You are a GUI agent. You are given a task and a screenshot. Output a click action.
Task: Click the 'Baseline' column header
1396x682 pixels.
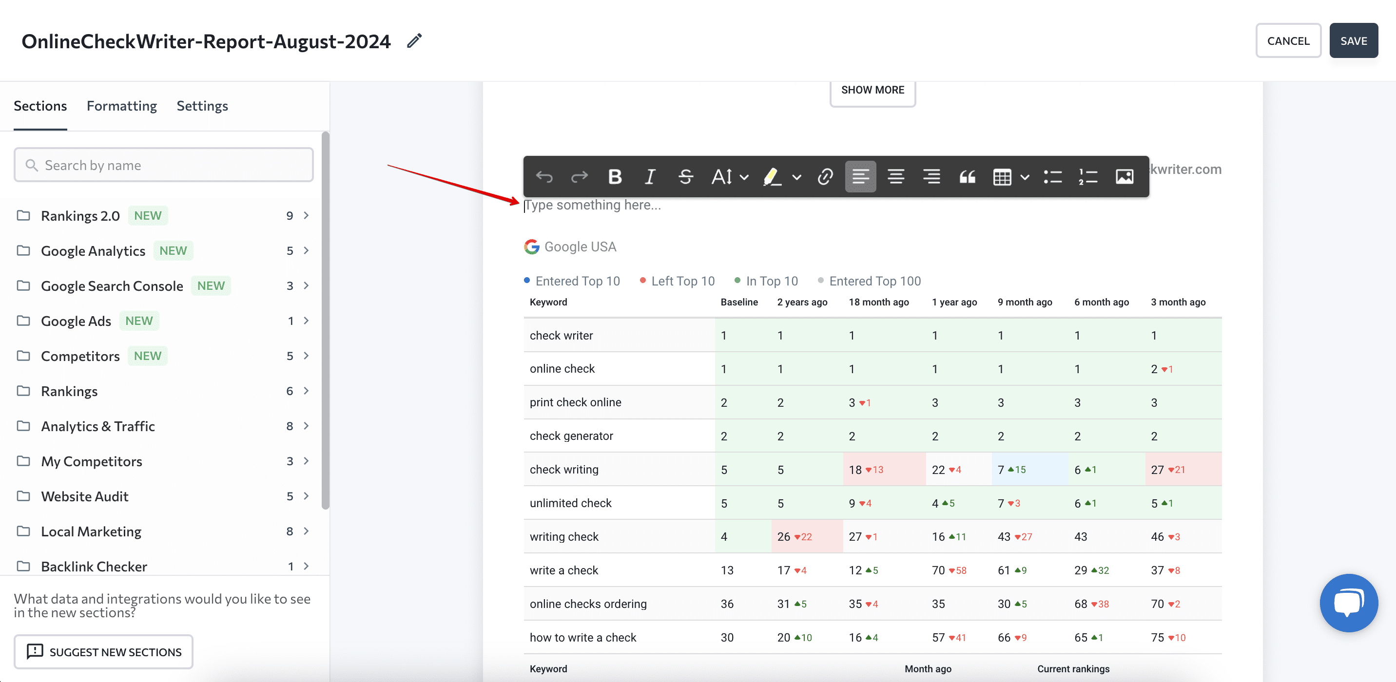tap(739, 302)
